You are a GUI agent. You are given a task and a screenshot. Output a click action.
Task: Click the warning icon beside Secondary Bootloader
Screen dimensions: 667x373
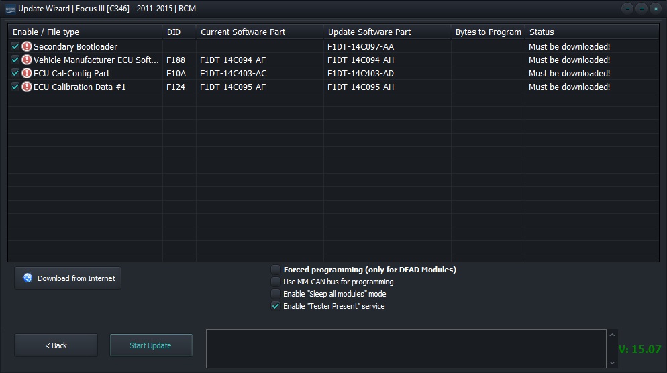click(x=27, y=46)
